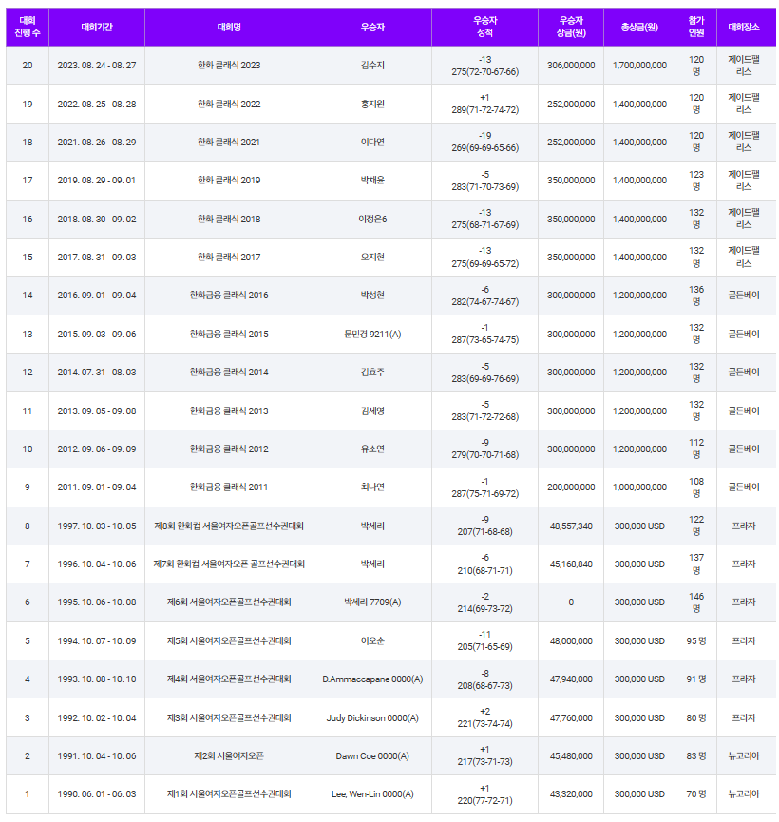Select tournament name 한화금융 클래식 2016

coord(229,296)
